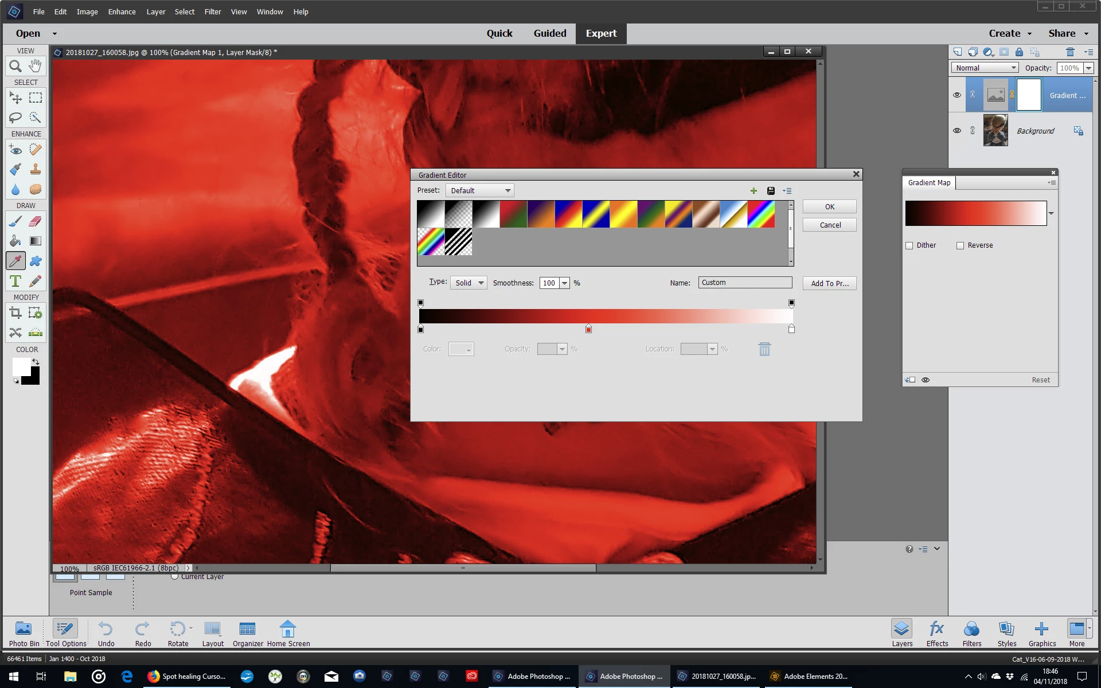Open the layer blend mode dropdown
The width and height of the screenshot is (1101, 688).
point(985,68)
